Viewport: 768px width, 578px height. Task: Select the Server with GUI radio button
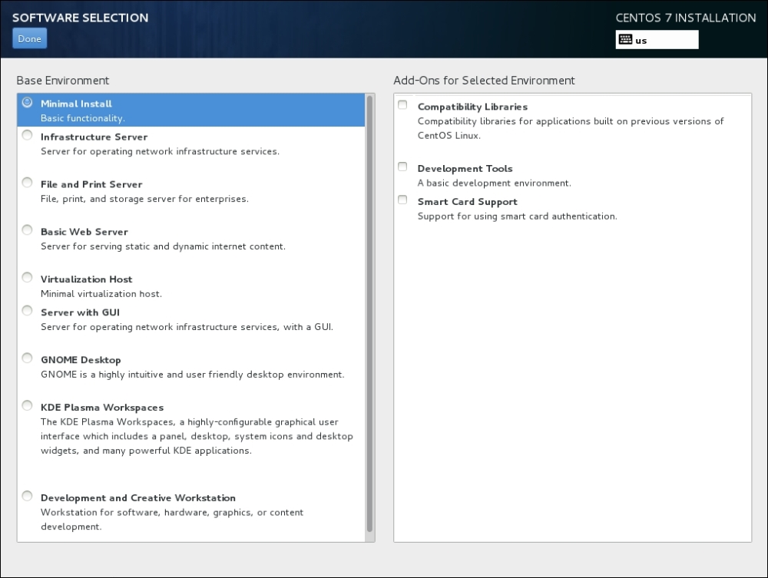[28, 311]
